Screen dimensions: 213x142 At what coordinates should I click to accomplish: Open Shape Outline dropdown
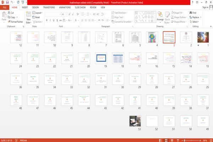click(x=179, y=17)
